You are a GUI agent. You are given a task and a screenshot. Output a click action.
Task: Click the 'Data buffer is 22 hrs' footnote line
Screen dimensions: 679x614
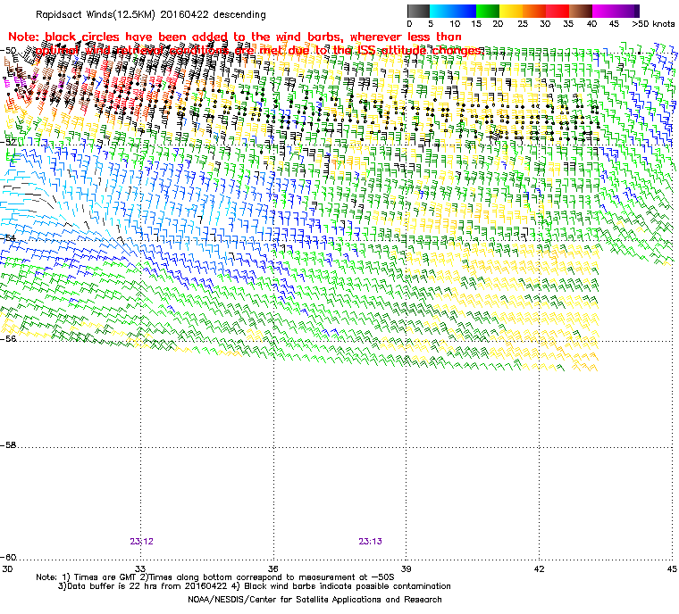255,586
